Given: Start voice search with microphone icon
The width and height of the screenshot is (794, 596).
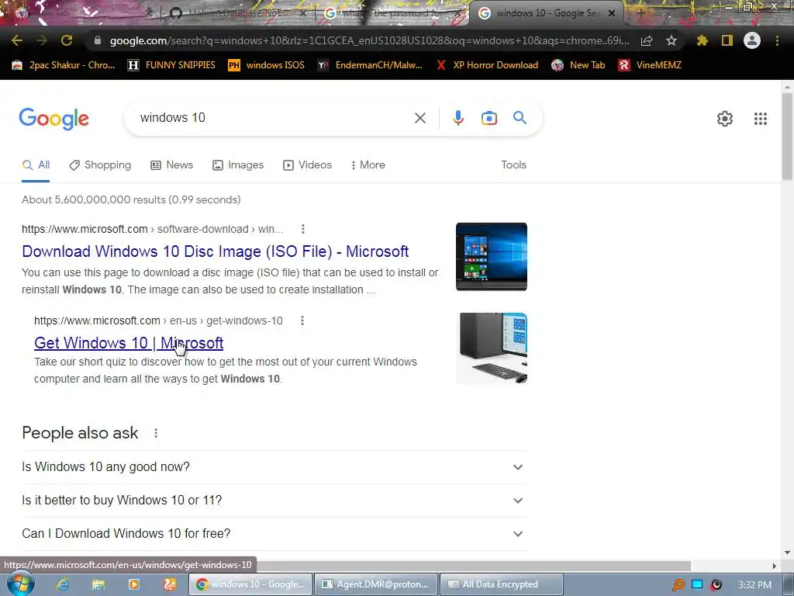Looking at the screenshot, I should coord(457,118).
